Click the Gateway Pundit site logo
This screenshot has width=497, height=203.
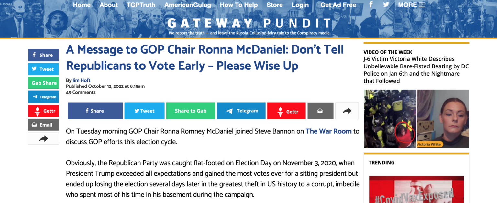pos(249,23)
